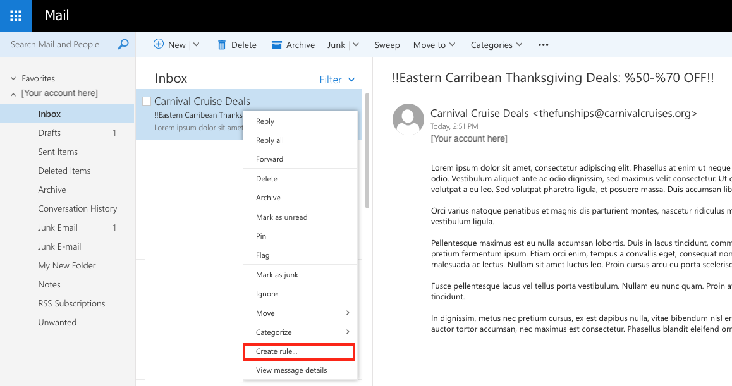
Task: Collapse the Favorites section
Action: coord(13,78)
